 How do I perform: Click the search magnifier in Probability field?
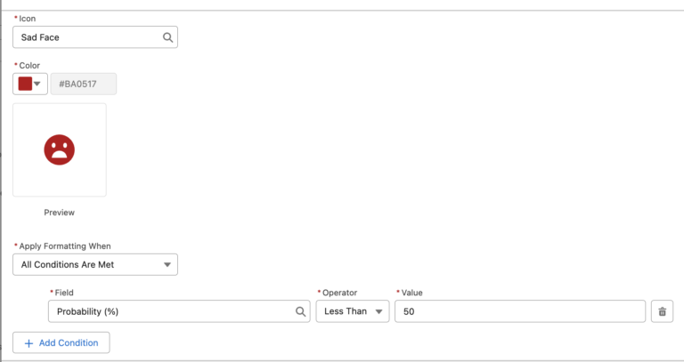tap(301, 311)
